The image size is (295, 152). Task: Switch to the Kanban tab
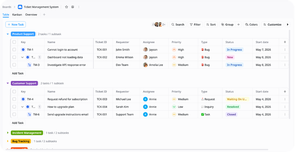(17, 15)
